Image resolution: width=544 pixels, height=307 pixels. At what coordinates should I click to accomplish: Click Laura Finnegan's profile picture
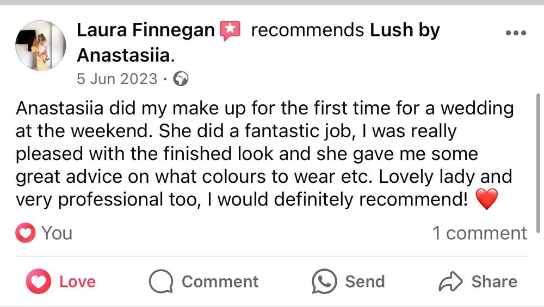41,46
